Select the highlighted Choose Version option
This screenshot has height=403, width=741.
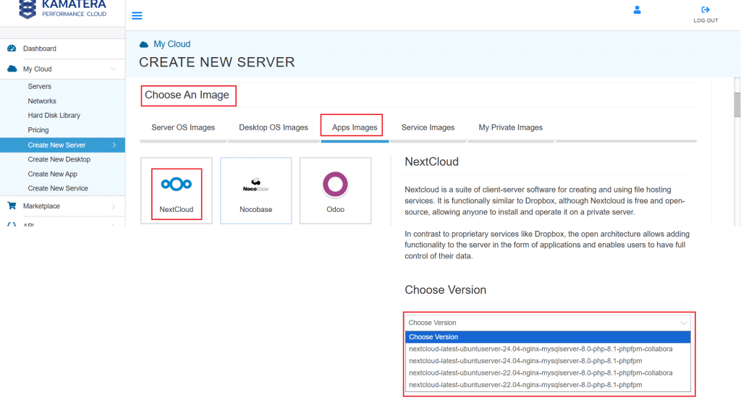pyautogui.click(x=548, y=337)
